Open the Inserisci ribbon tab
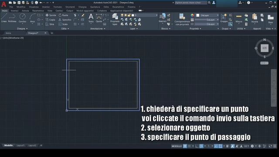279x157 pixels. coord(14,10)
